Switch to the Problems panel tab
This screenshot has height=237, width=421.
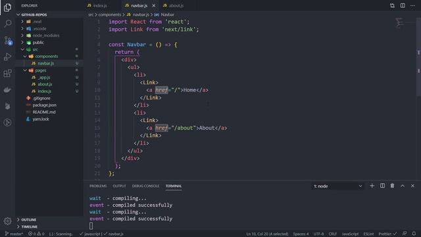[x=98, y=186]
